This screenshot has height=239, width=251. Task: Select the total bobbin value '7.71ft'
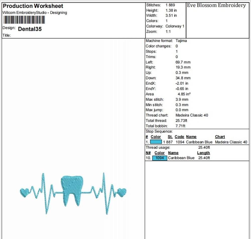tap(180, 126)
